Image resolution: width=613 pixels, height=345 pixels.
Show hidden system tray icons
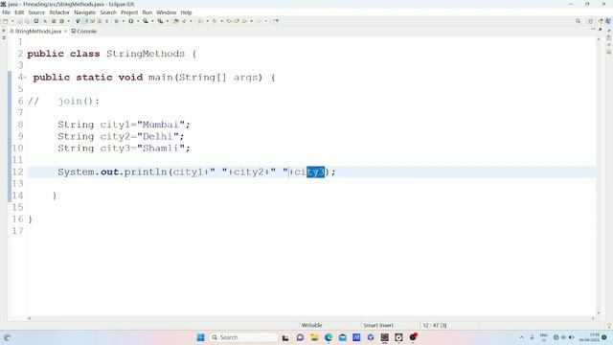(x=521, y=337)
